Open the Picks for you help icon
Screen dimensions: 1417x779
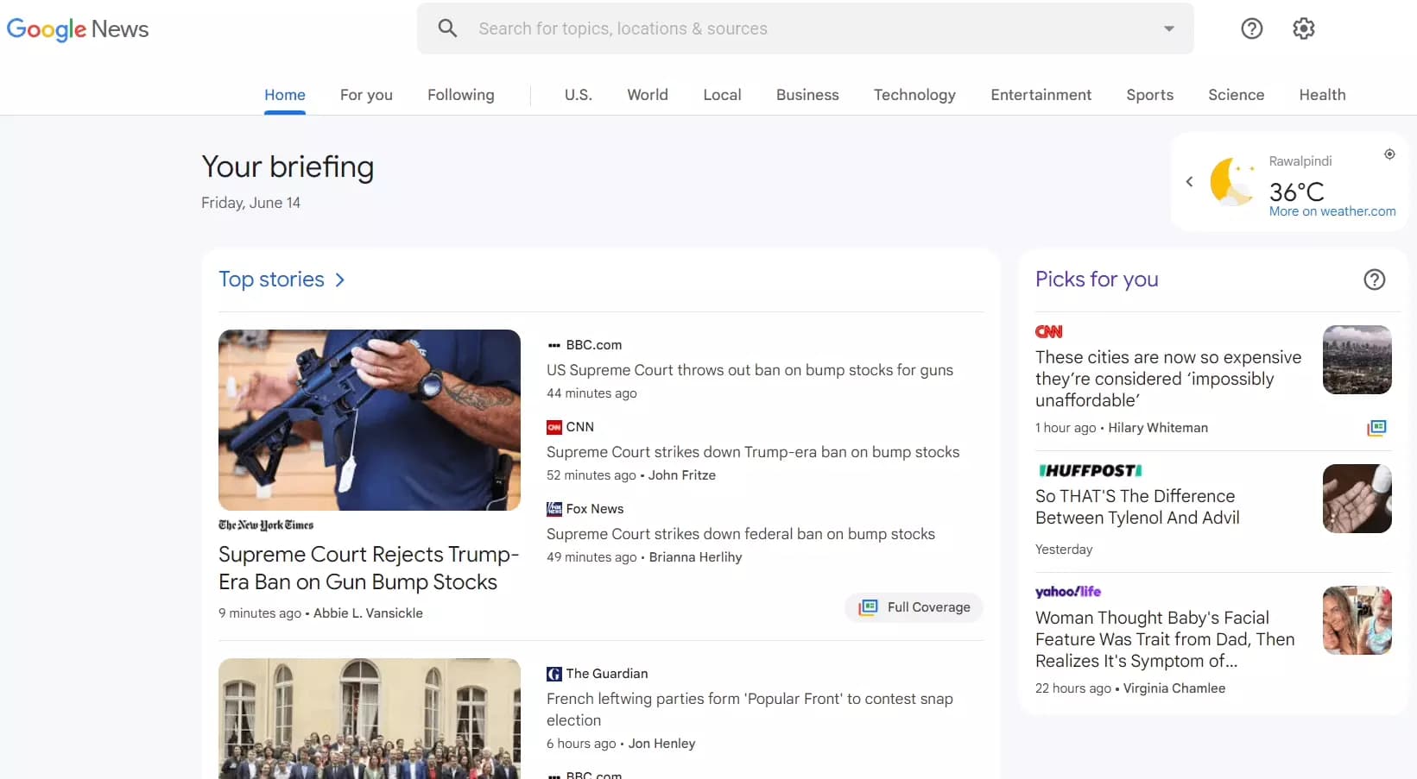pos(1374,280)
